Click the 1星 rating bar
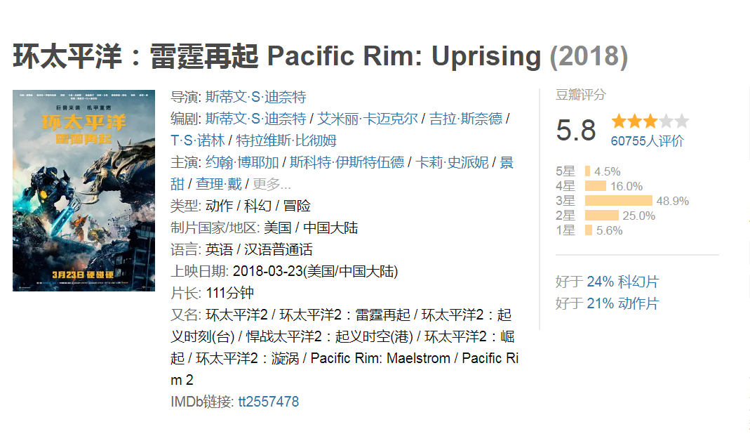This screenshot has width=750, height=441. click(x=589, y=231)
